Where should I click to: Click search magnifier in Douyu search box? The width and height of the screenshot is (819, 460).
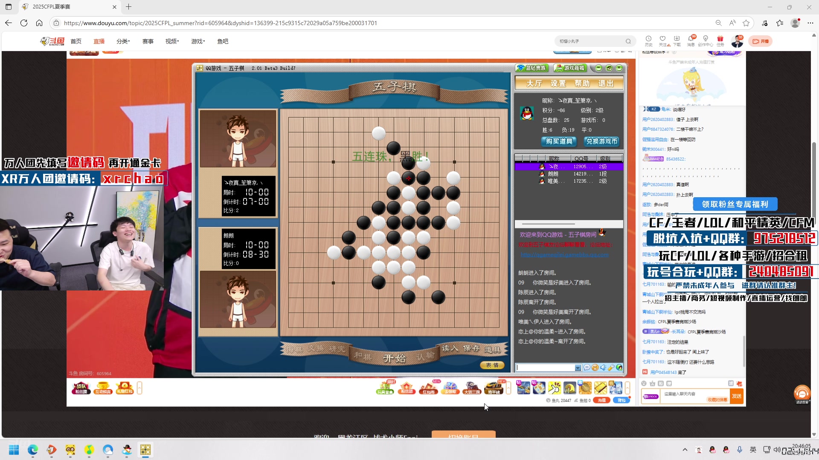(628, 41)
